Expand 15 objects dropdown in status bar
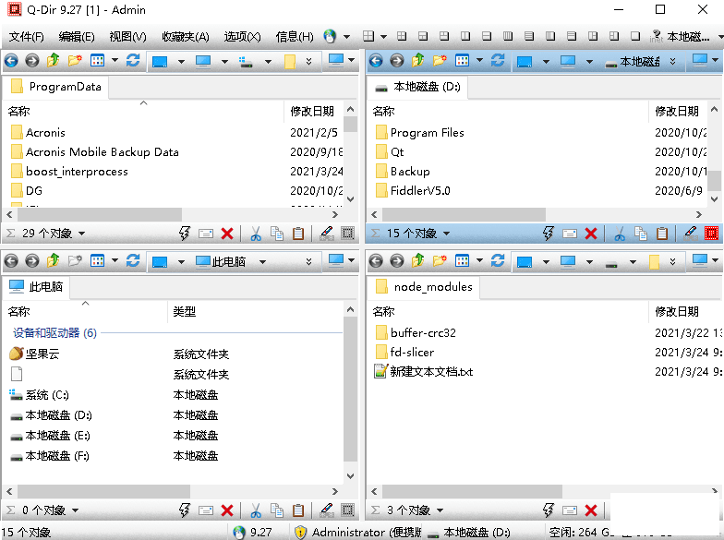Image resolution: width=724 pixels, height=540 pixels. coord(447,234)
